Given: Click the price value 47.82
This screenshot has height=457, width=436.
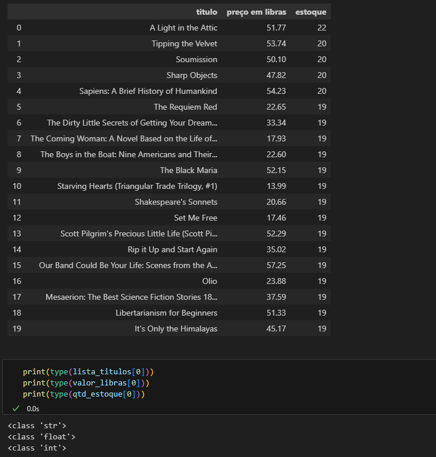Looking at the screenshot, I should (276, 75).
